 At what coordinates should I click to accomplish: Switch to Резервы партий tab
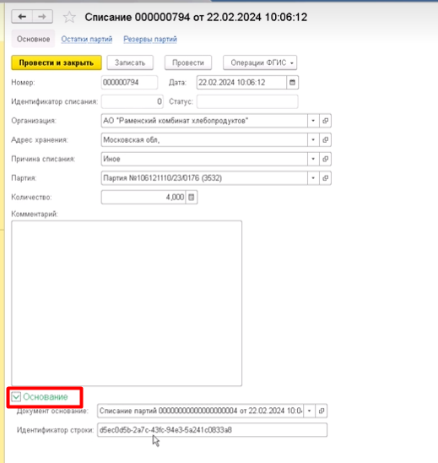[x=150, y=39]
